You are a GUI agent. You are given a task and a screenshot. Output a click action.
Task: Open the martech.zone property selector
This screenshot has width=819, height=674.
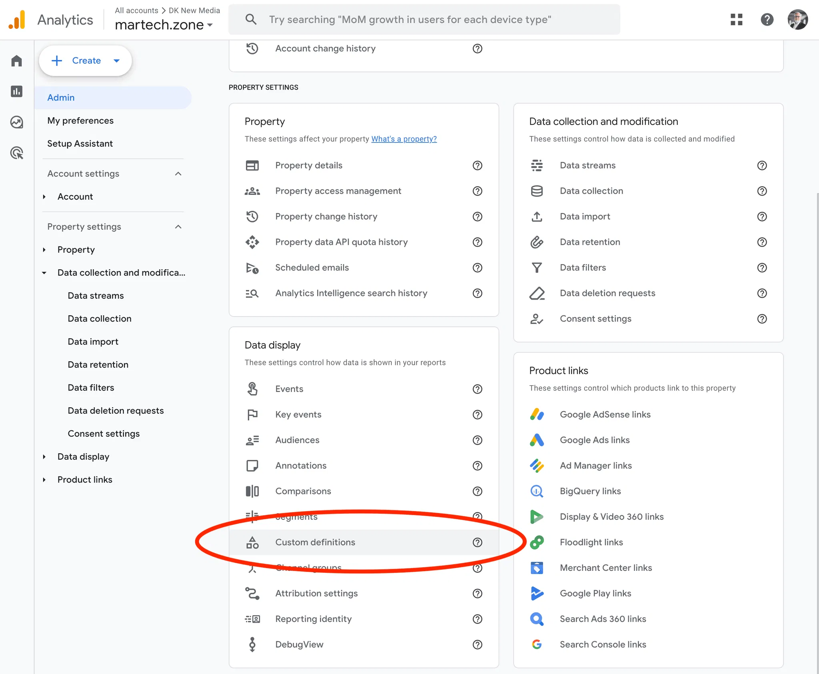164,25
